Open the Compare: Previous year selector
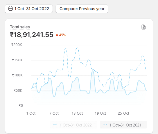The width and height of the screenshot is (158, 134). coord(82,9)
